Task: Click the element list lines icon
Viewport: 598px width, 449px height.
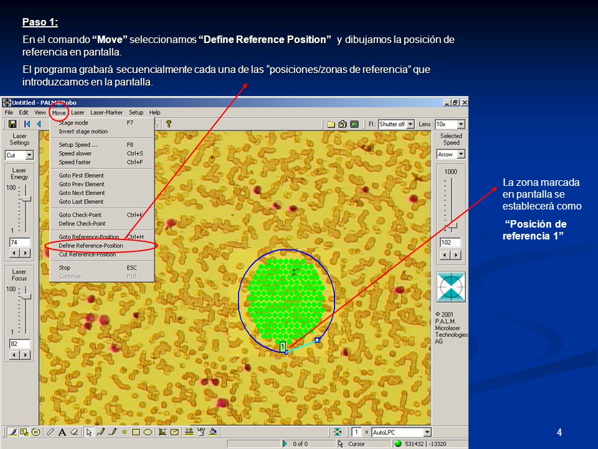Action: coord(189,432)
